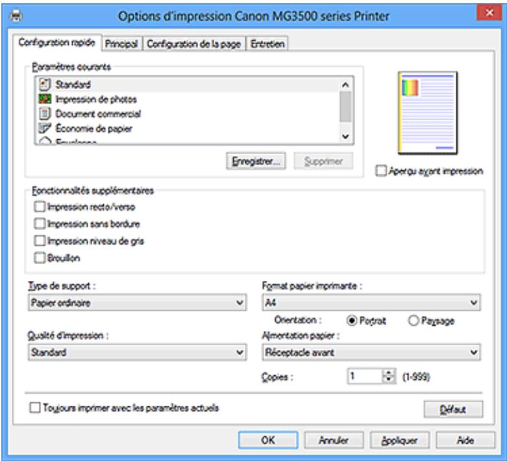
Task: Click scroll-down arrow in Paramètres courants list
Action: (x=345, y=137)
